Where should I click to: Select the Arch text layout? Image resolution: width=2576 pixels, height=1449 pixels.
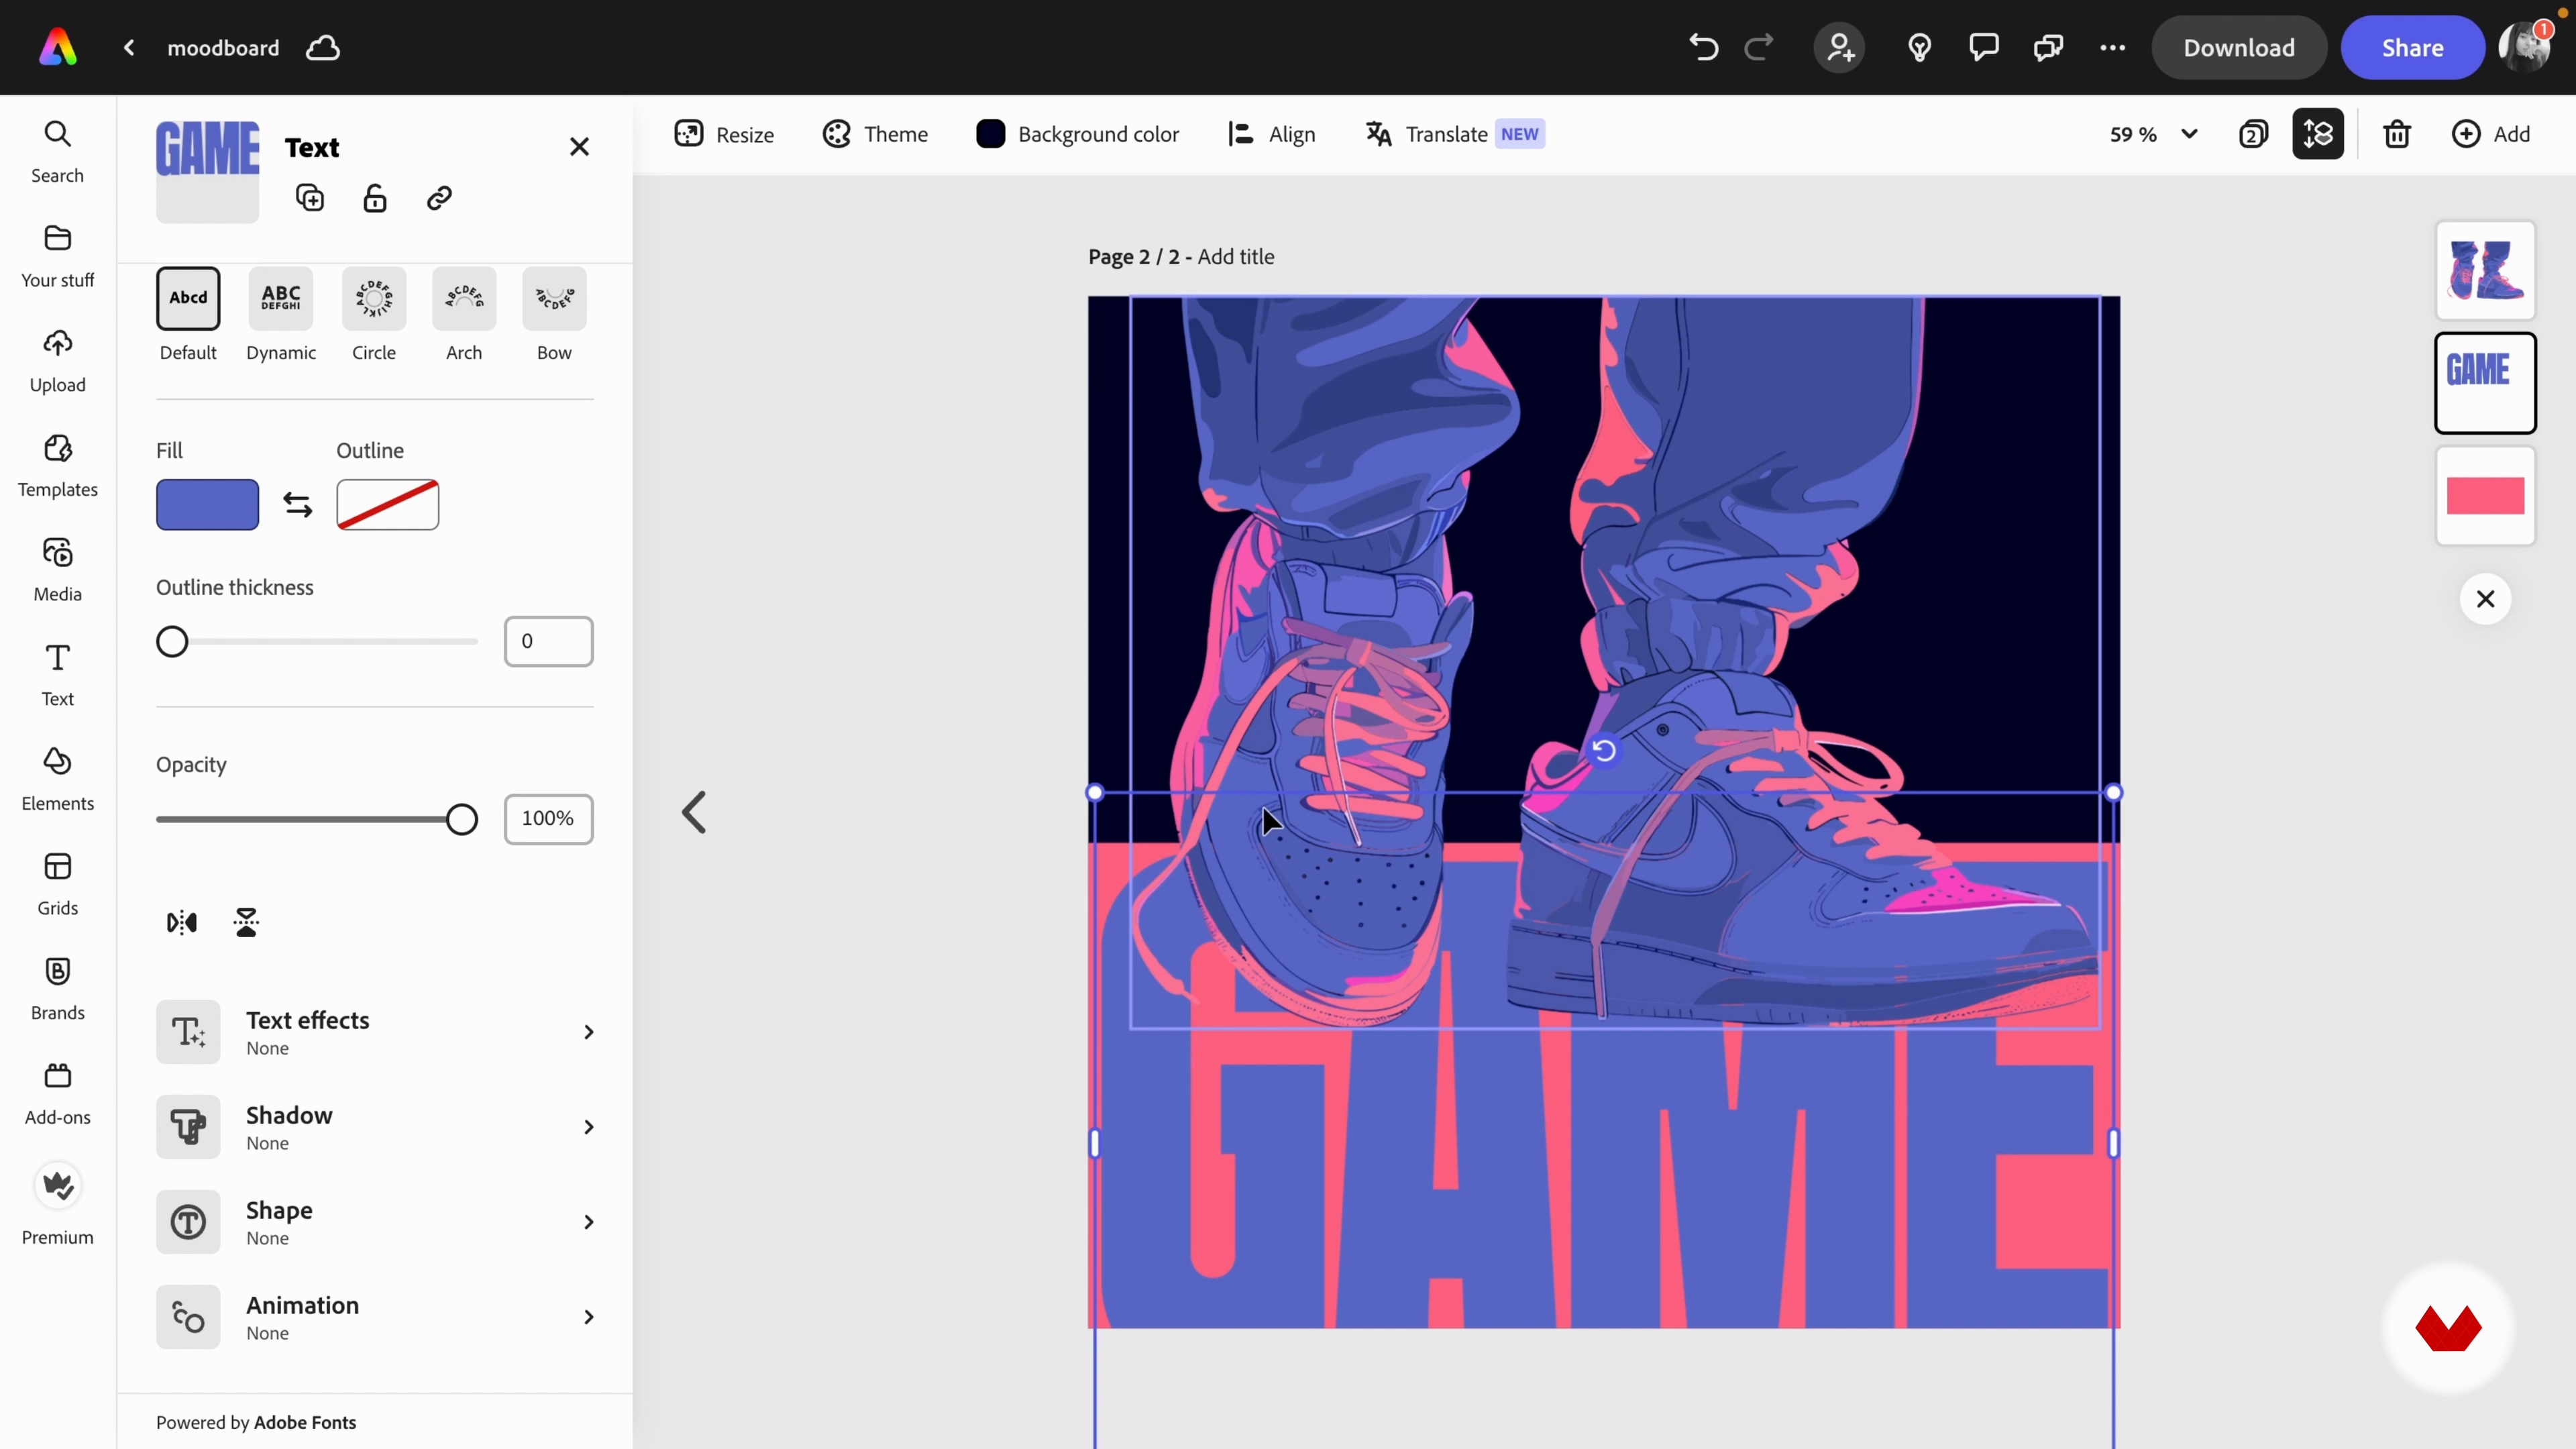[x=464, y=299]
